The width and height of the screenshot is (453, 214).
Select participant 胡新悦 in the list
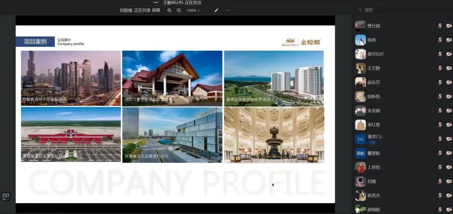[374, 97]
